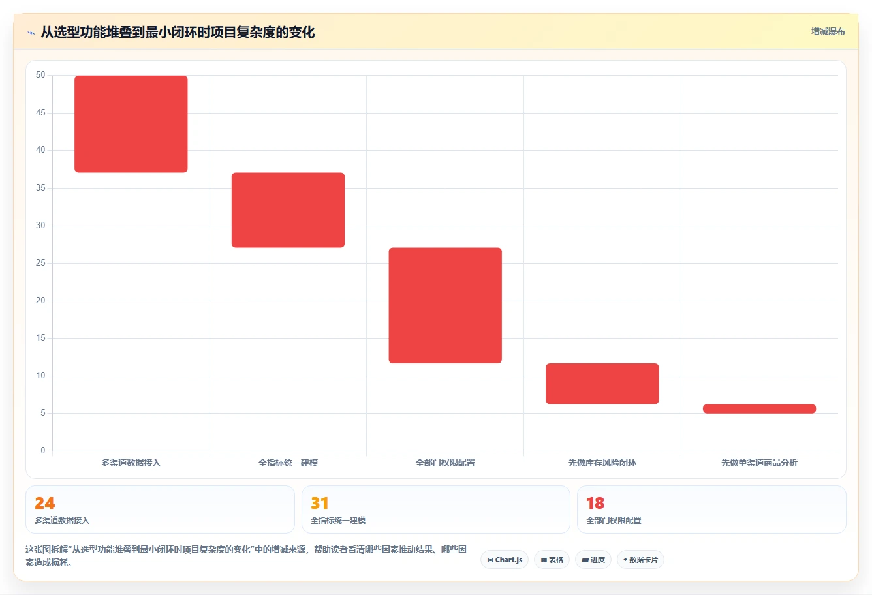Image resolution: width=872 pixels, height=595 pixels.
Task: Select the 全指标统一建模 waterfall bar
Action: [x=288, y=210]
